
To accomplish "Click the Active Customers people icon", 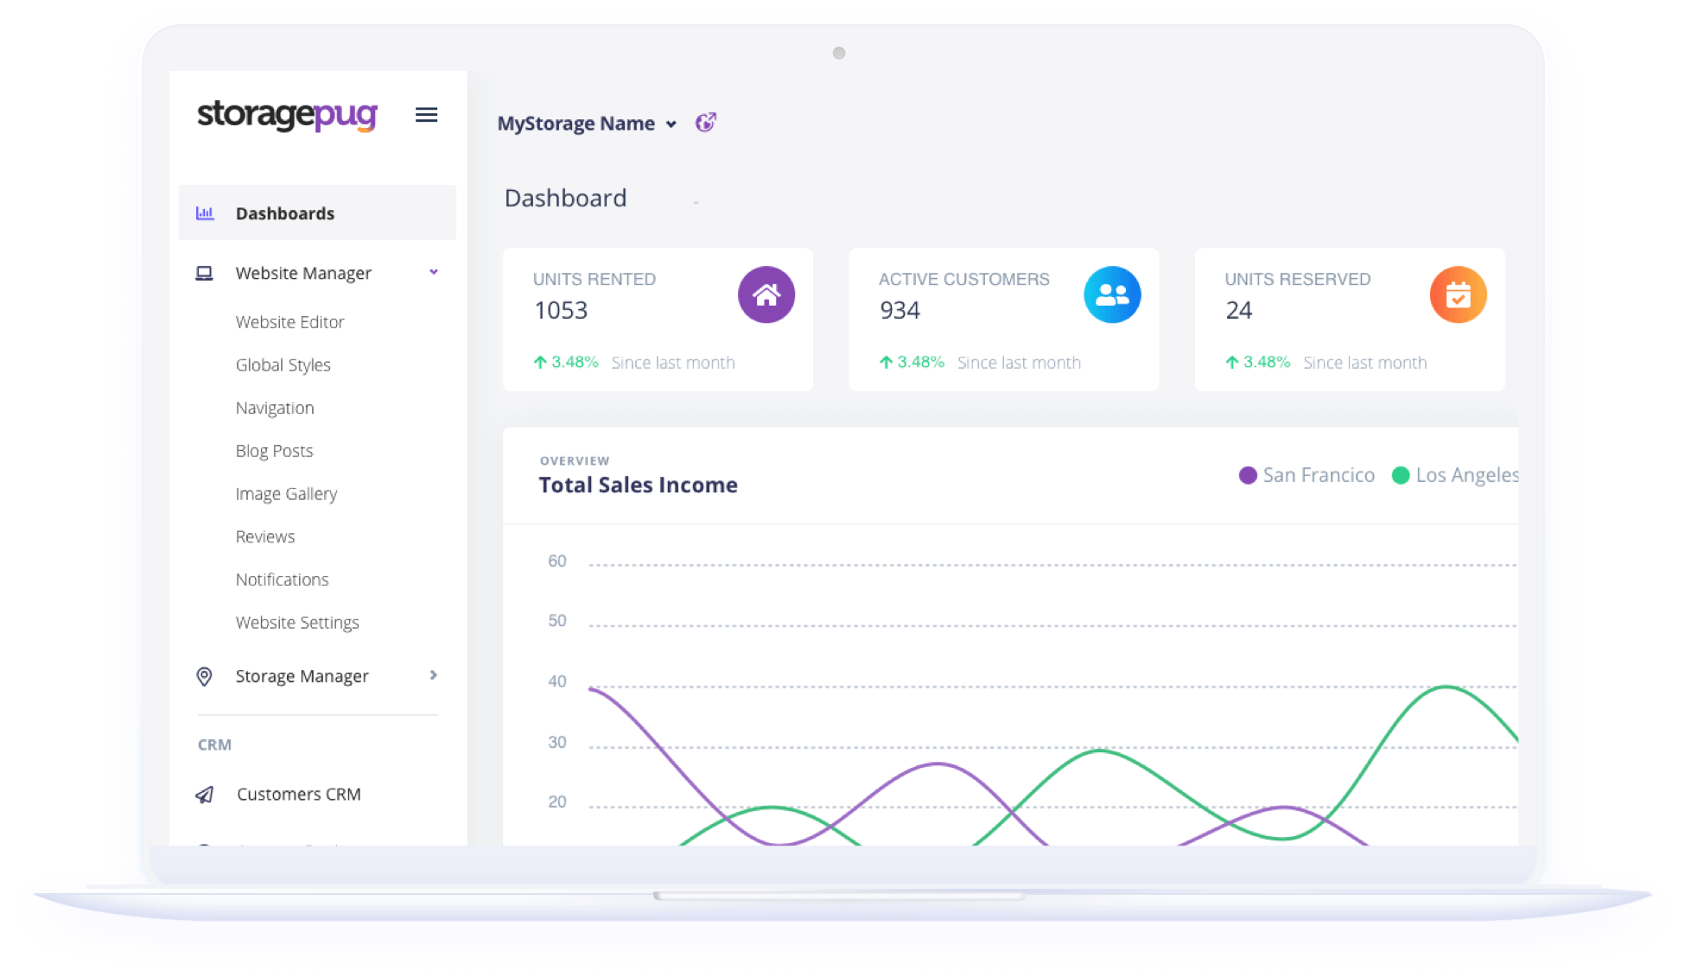I will point(1112,295).
